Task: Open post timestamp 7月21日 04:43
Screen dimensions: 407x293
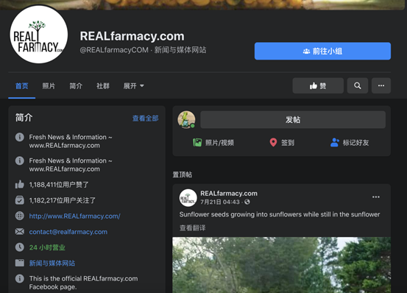Action: coord(220,202)
